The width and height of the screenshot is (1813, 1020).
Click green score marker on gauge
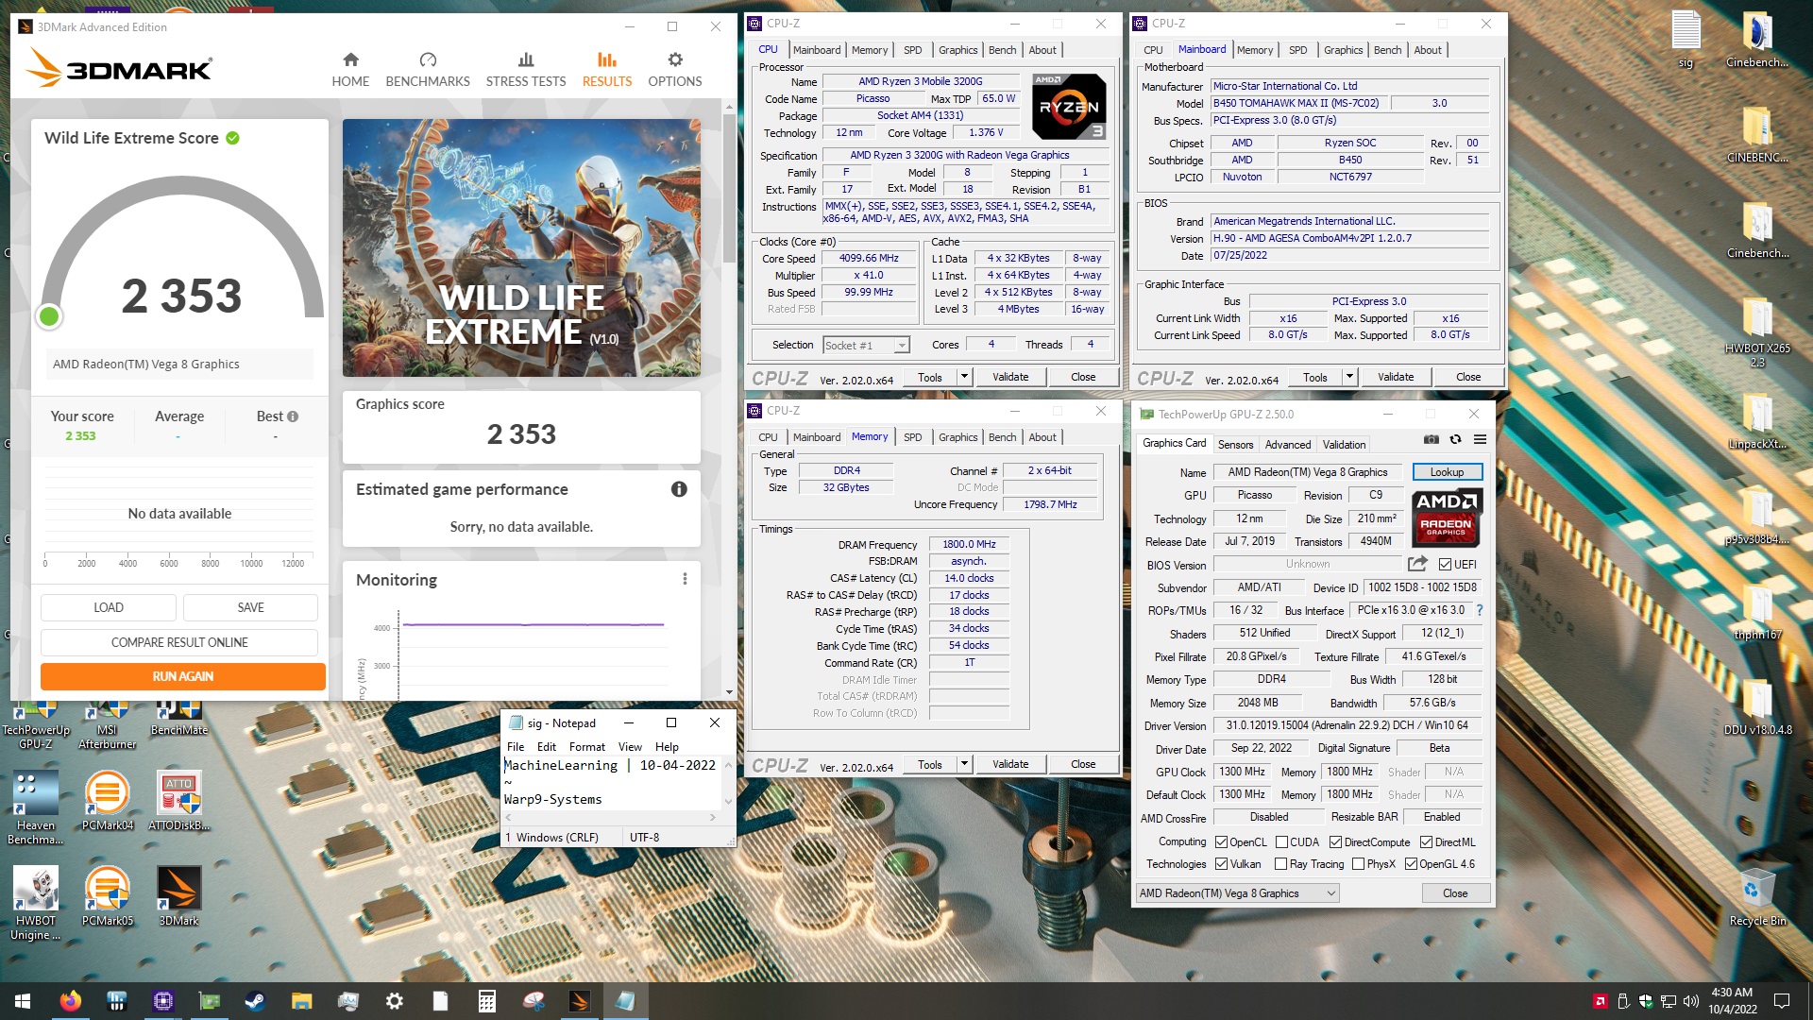click(49, 317)
